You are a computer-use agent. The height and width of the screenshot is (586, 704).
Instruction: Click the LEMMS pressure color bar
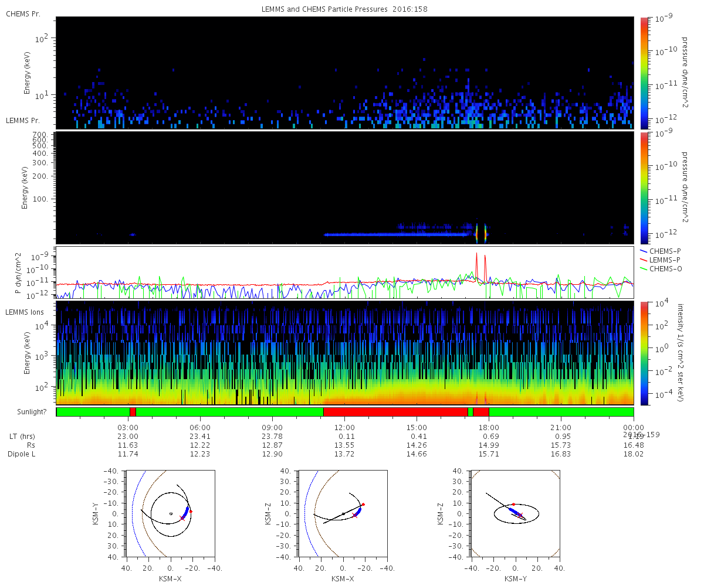pyautogui.click(x=644, y=188)
